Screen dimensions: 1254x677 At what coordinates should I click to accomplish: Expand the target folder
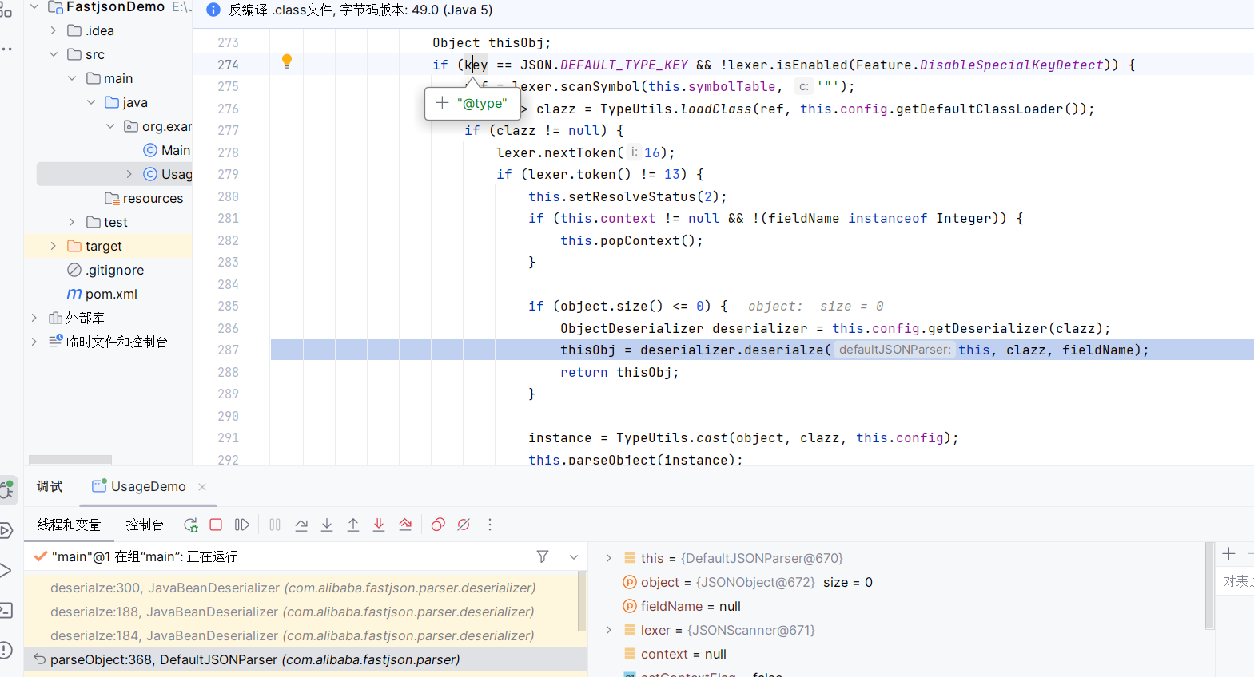click(54, 246)
